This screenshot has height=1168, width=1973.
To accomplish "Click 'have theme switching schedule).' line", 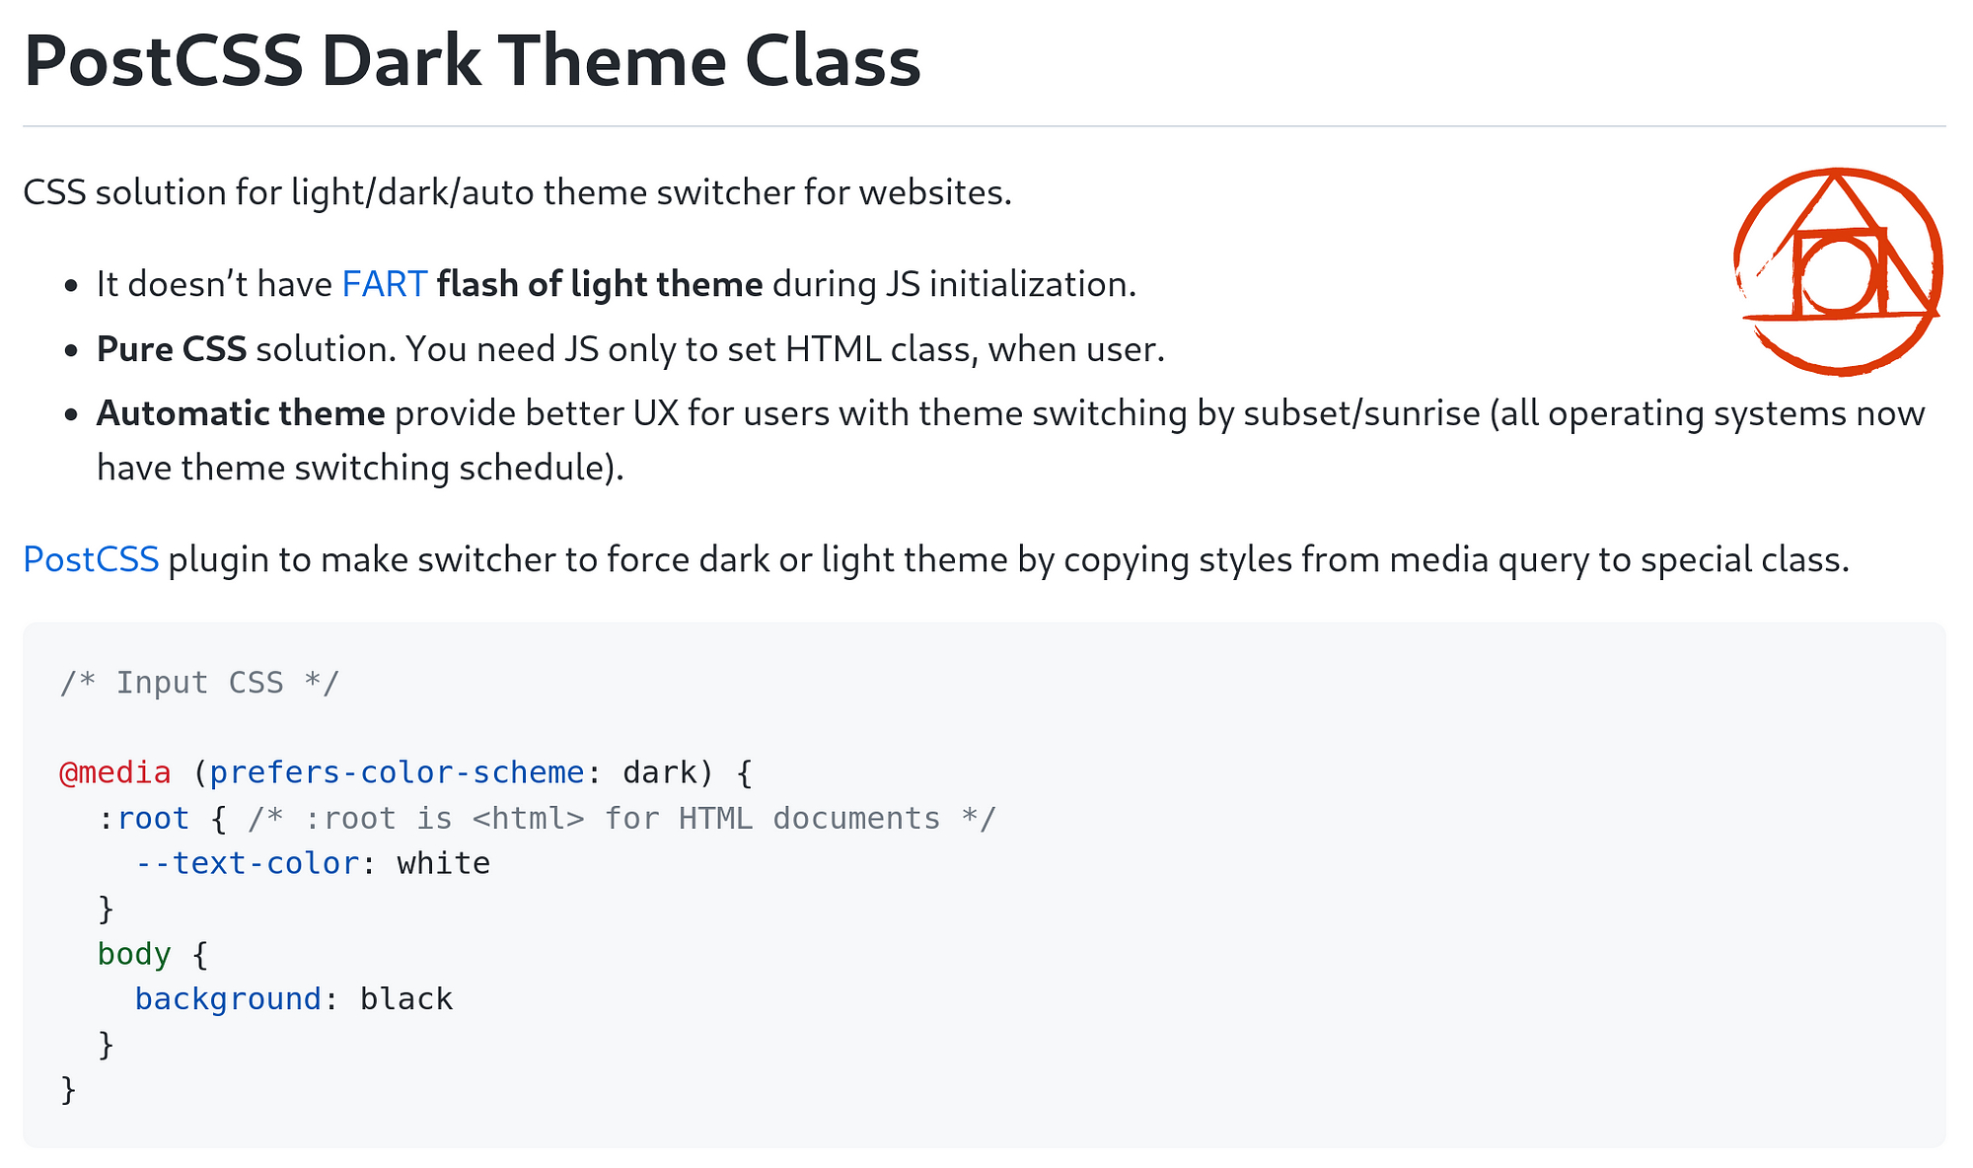I will coord(361,468).
